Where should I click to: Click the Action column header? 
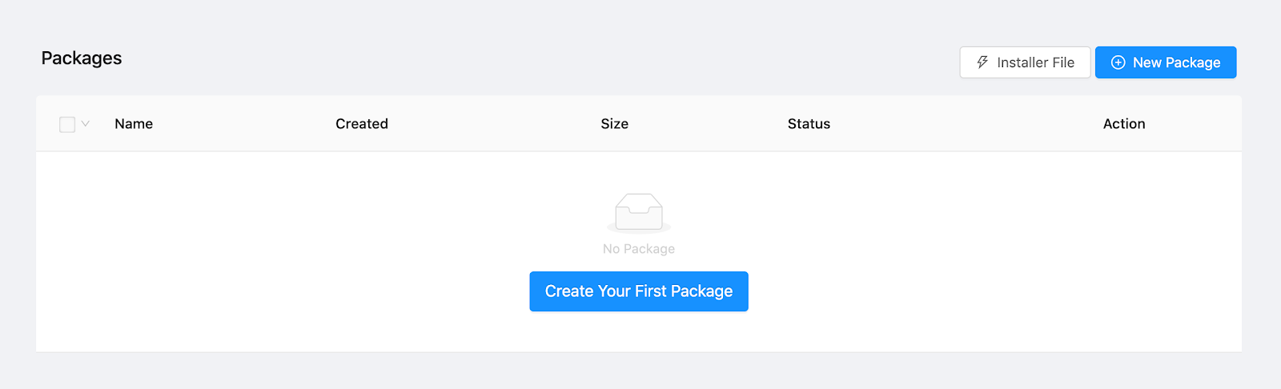(x=1124, y=124)
